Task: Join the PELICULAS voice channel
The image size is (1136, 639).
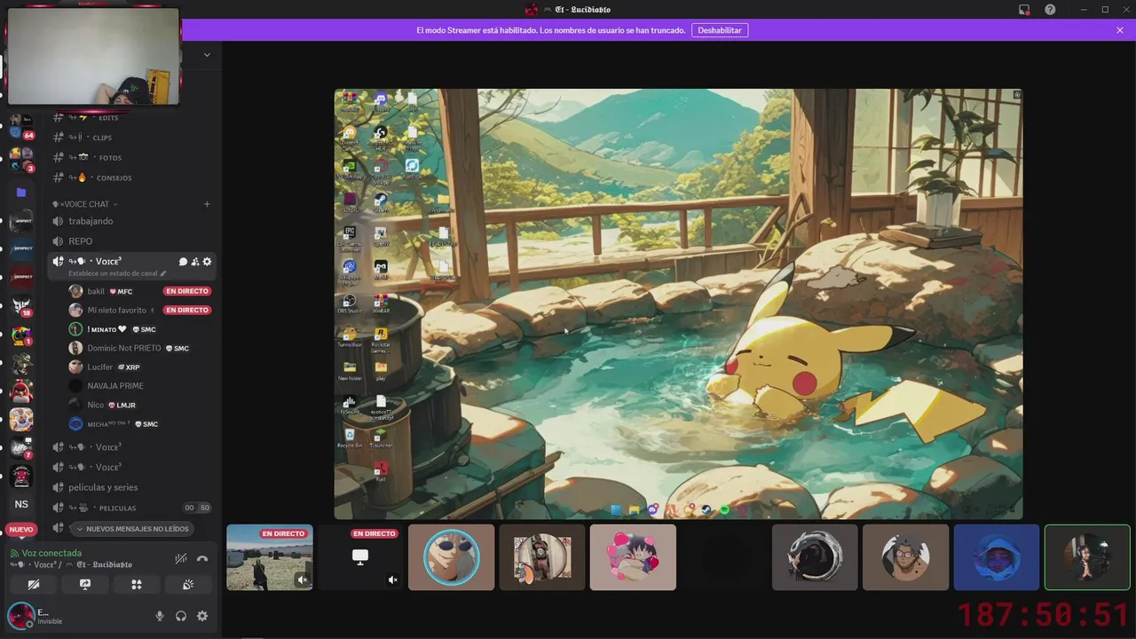Action: (x=133, y=508)
